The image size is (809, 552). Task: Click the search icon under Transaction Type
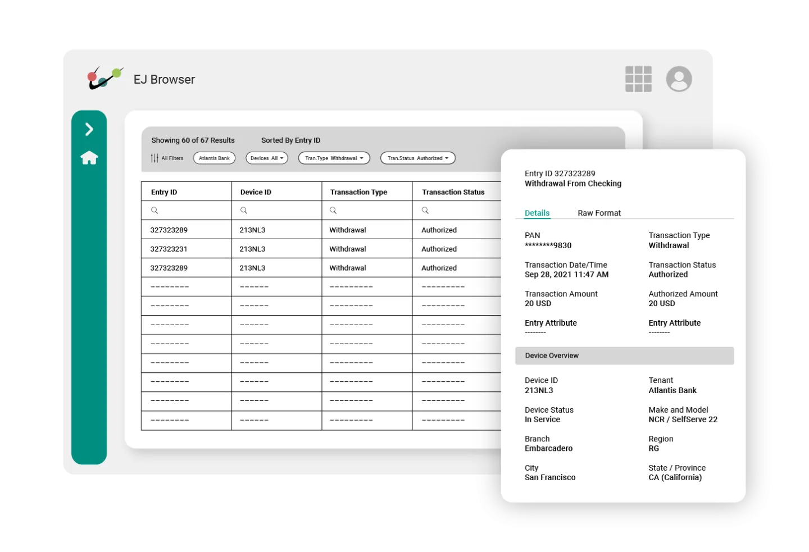[x=333, y=211]
